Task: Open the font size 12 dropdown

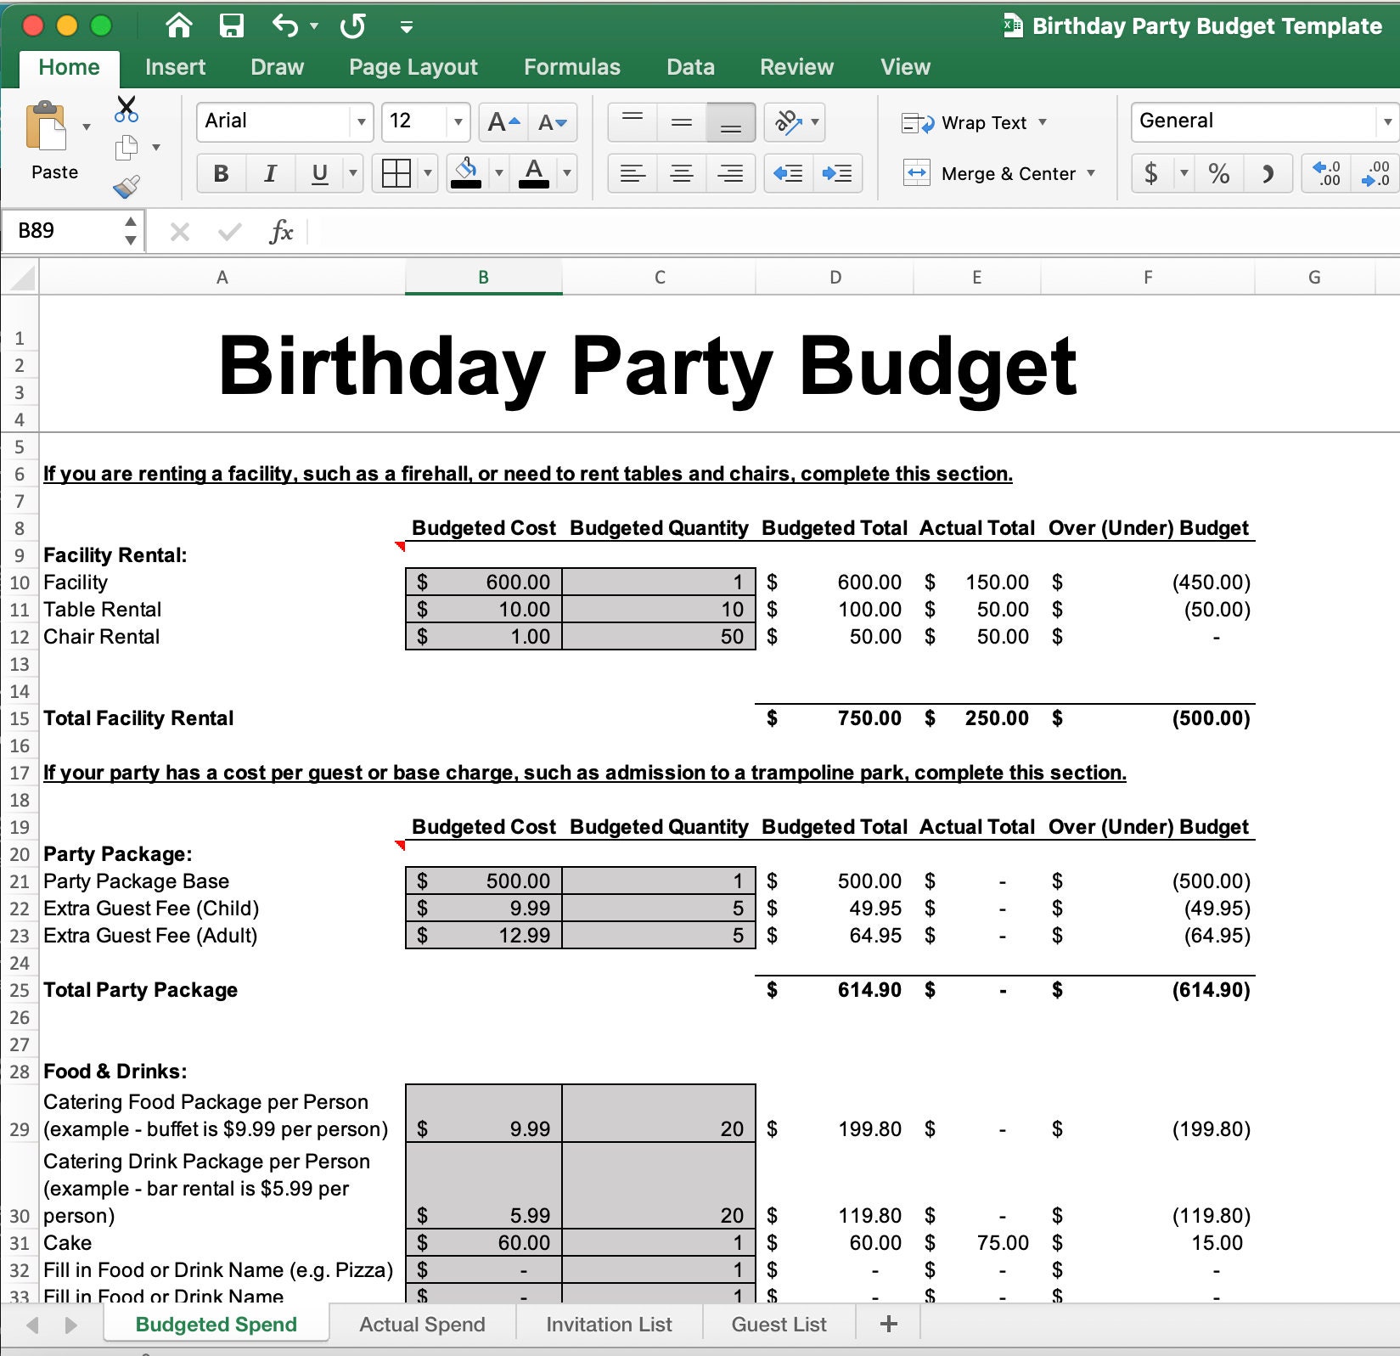Action: point(456,121)
